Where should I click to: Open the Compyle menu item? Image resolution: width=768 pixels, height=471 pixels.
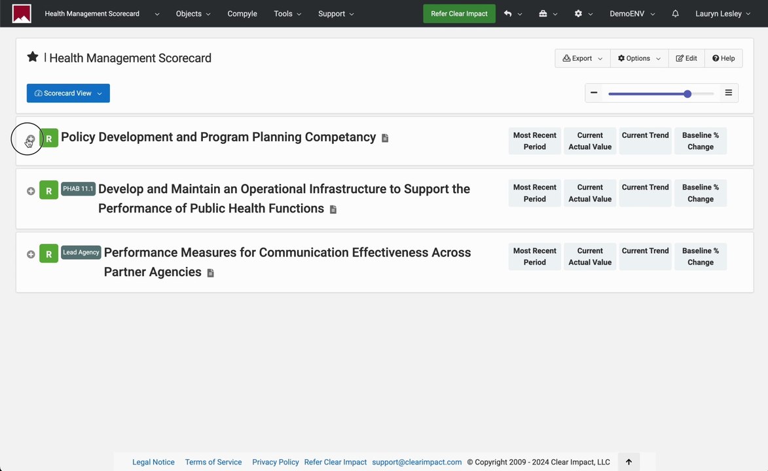click(x=242, y=14)
